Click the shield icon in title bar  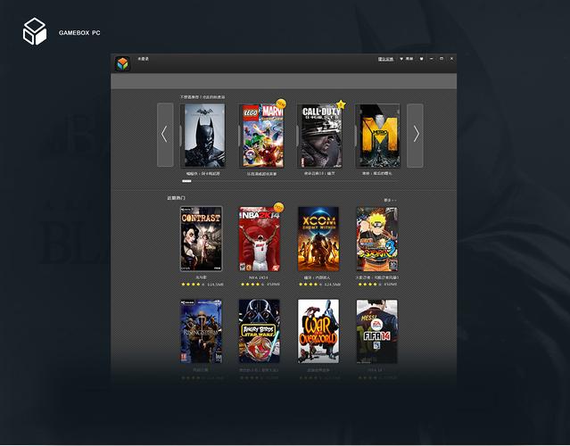point(421,59)
